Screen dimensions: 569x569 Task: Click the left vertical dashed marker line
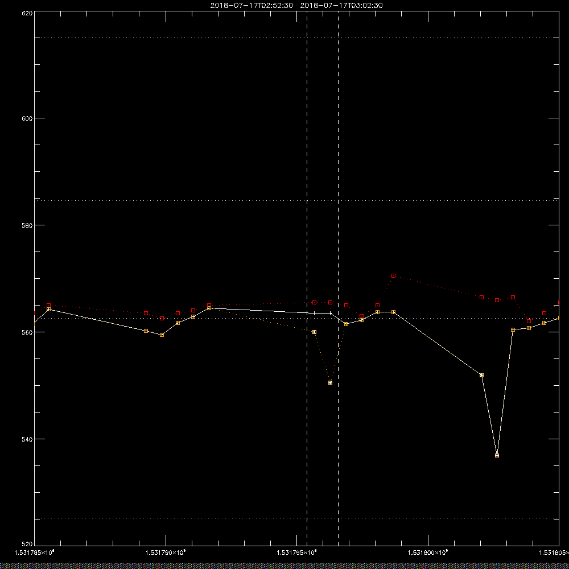pos(307,278)
